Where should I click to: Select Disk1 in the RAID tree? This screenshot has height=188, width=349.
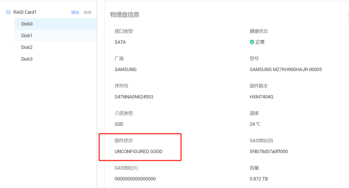tap(27, 36)
